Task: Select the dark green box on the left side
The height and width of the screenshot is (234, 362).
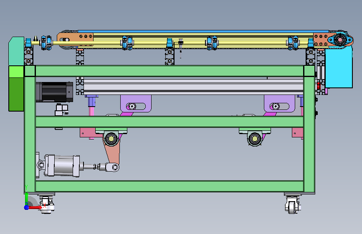Action: [16, 94]
